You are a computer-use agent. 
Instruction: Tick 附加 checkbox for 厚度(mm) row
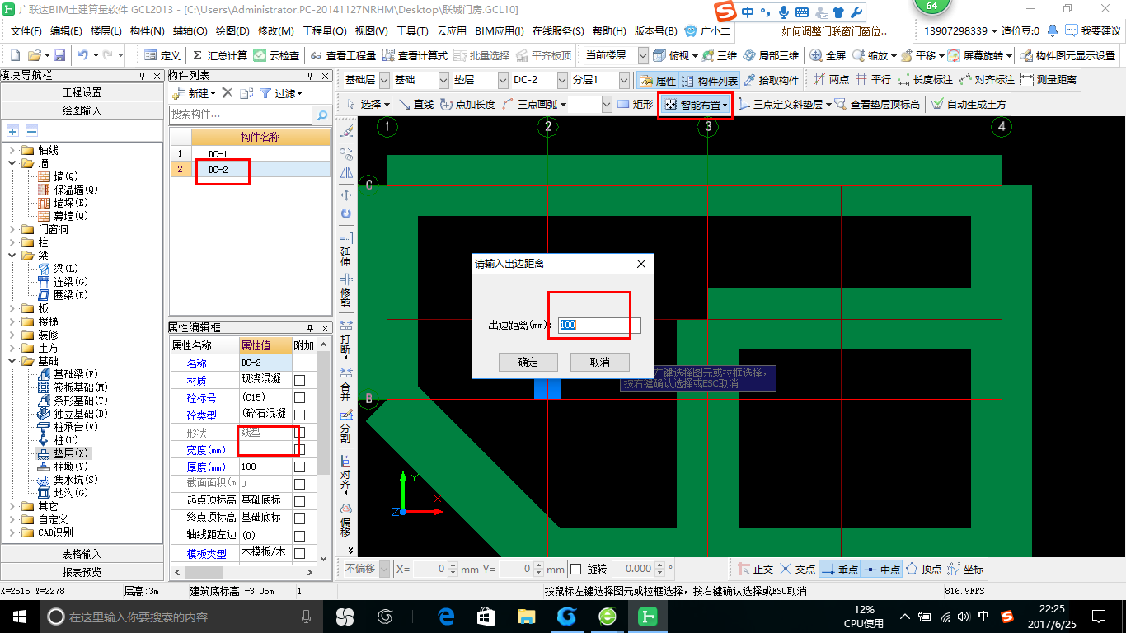pos(300,467)
